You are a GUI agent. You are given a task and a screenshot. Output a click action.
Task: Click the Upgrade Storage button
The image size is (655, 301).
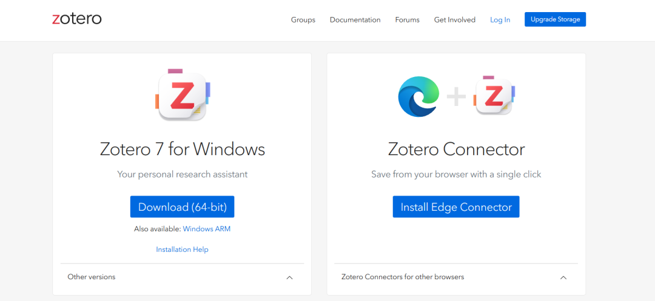[x=555, y=19]
